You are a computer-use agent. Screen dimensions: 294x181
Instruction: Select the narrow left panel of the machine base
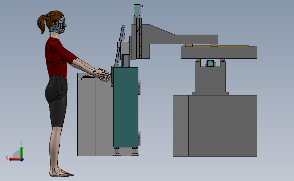pos(180,125)
